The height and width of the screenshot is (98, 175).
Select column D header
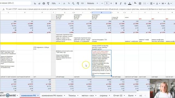coord(25,13)
